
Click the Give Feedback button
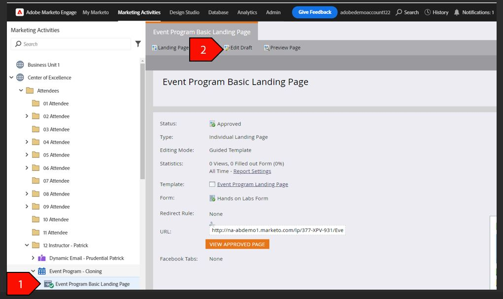point(315,12)
